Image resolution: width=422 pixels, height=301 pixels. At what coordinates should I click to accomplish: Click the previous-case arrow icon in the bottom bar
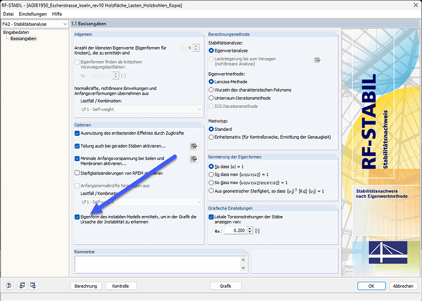[x=22, y=286]
